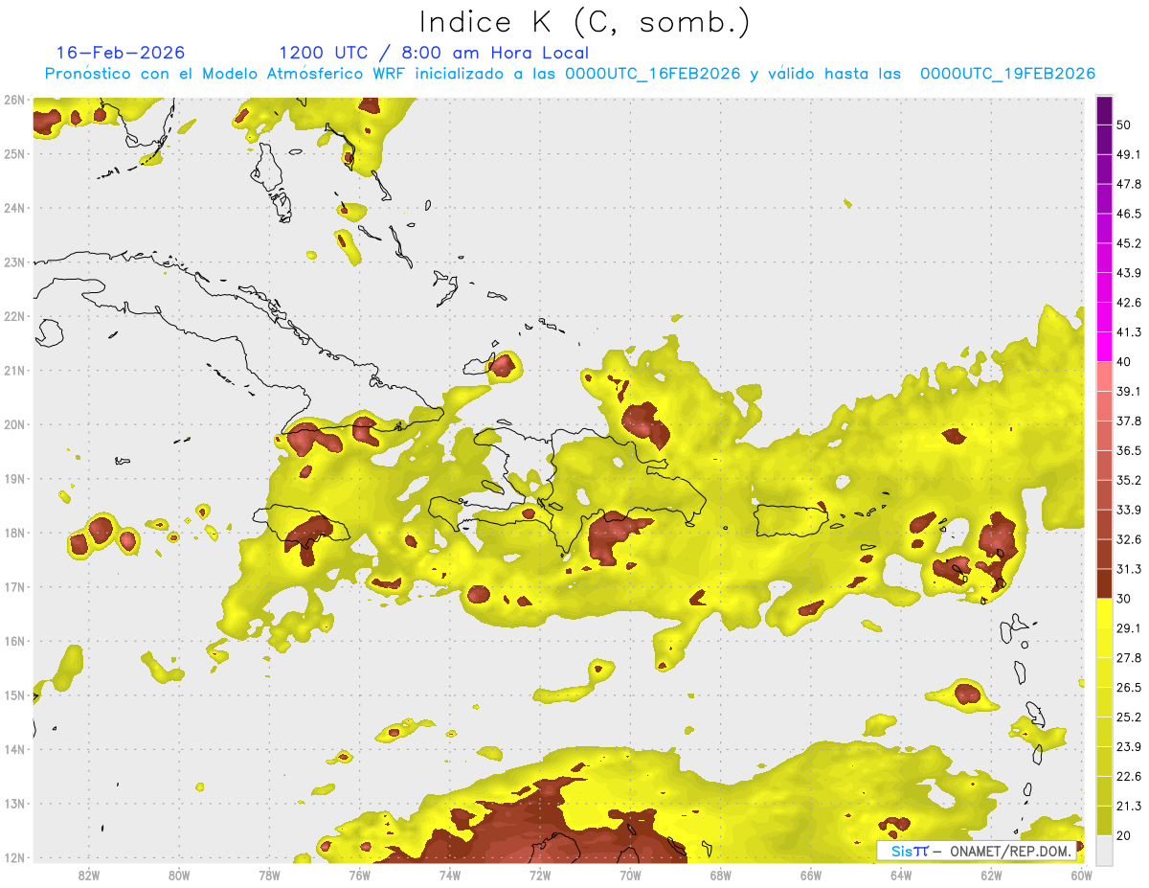
Task: Click the colorbar value 26.5
Action: (1128, 688)
